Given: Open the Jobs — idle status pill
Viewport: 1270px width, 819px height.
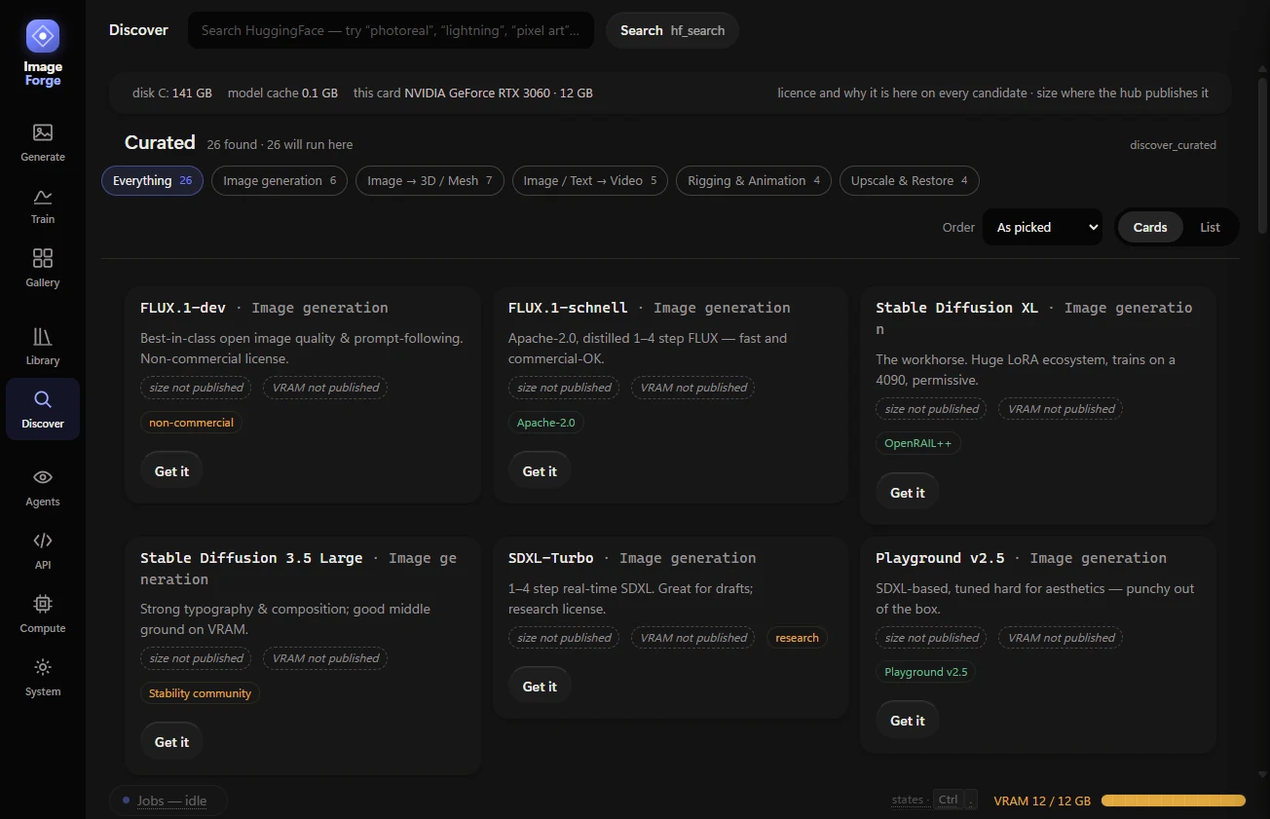Looking at the screenshot, I should point(168,800).
